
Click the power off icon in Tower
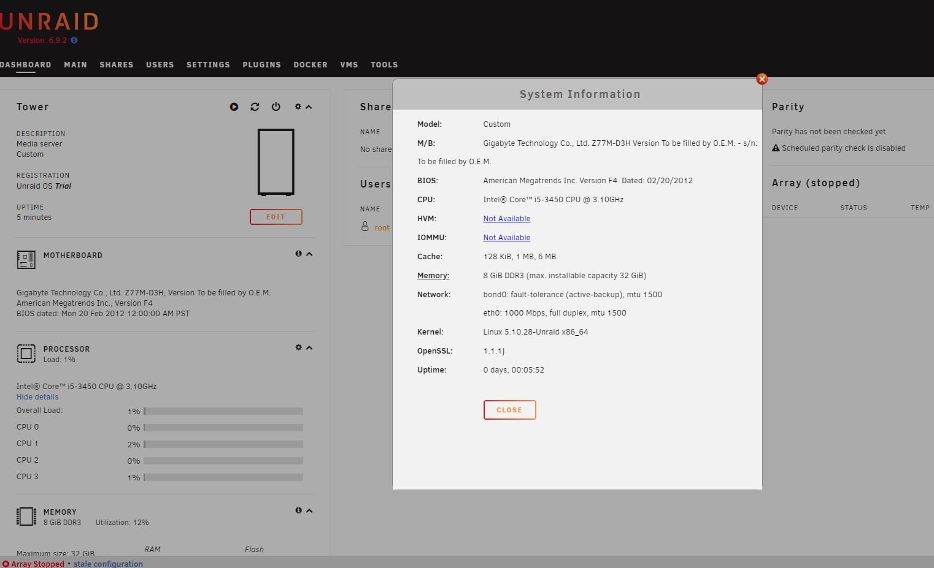point(276,107)
